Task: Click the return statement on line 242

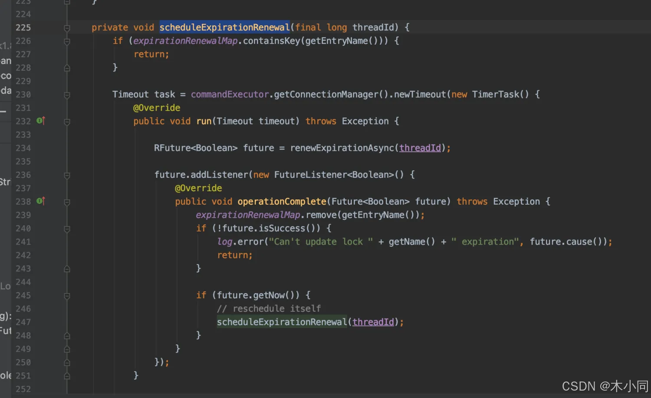Action: click(x=235, y=255)
